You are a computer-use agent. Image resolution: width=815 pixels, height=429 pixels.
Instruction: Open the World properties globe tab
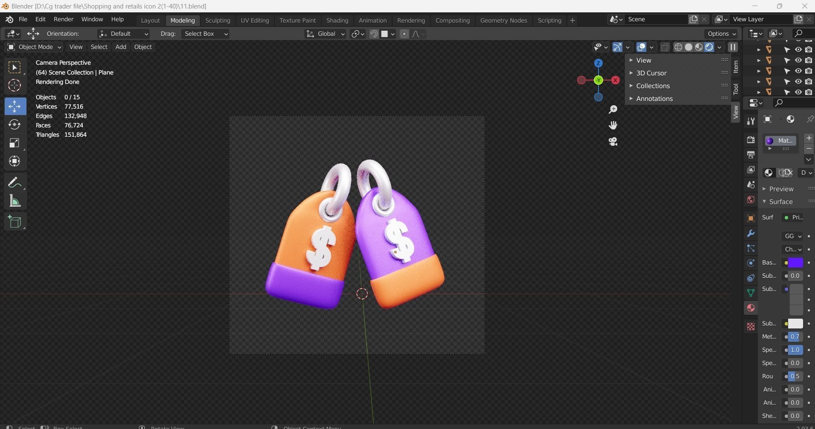751,199
